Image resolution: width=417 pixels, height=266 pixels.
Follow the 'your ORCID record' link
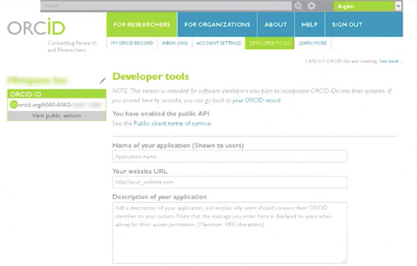pyautogui.click(x=256, y=100)
